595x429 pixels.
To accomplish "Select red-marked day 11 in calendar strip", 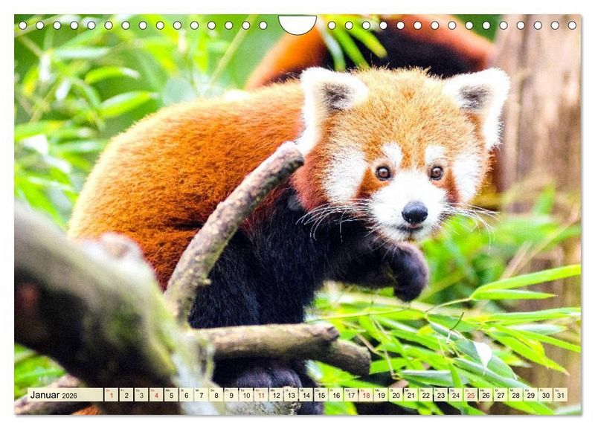I will [261, 395].
